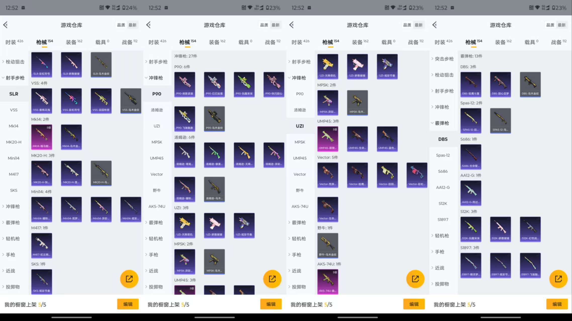The width and height of the screenshot is (572, 321).
Task: View the Mk14 five-star skin thumbnail
Action: [41, 137]
